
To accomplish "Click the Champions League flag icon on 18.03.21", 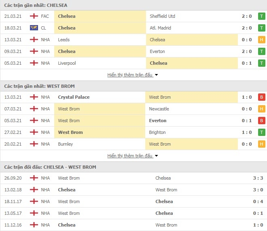I will 34,28.
